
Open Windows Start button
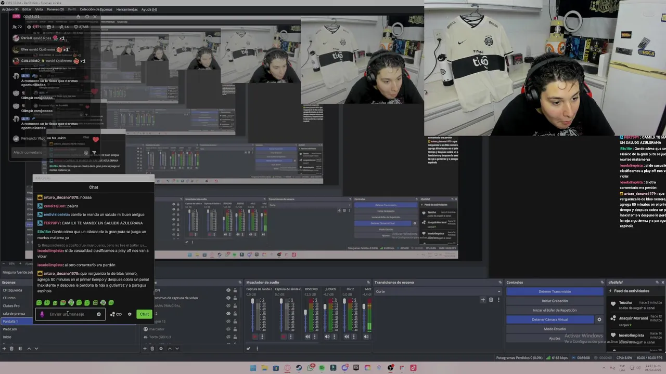(253, 368)
